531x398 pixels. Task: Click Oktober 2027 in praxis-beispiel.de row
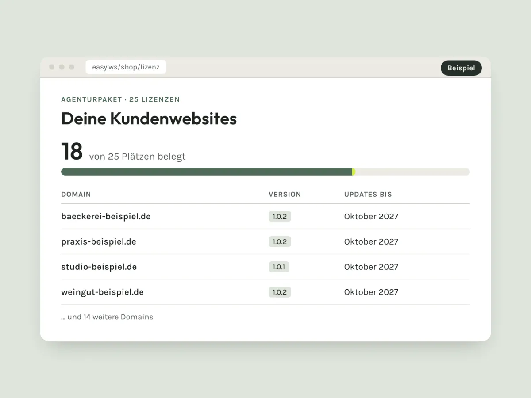coord(371,241)
